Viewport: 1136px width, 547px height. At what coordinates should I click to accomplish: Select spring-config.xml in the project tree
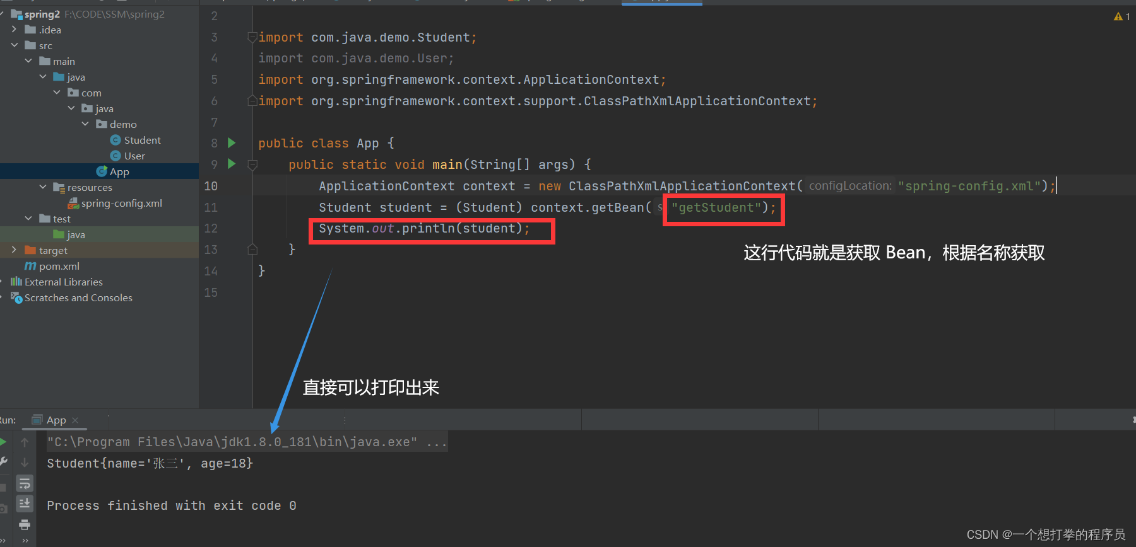click(x=122, y=203)
